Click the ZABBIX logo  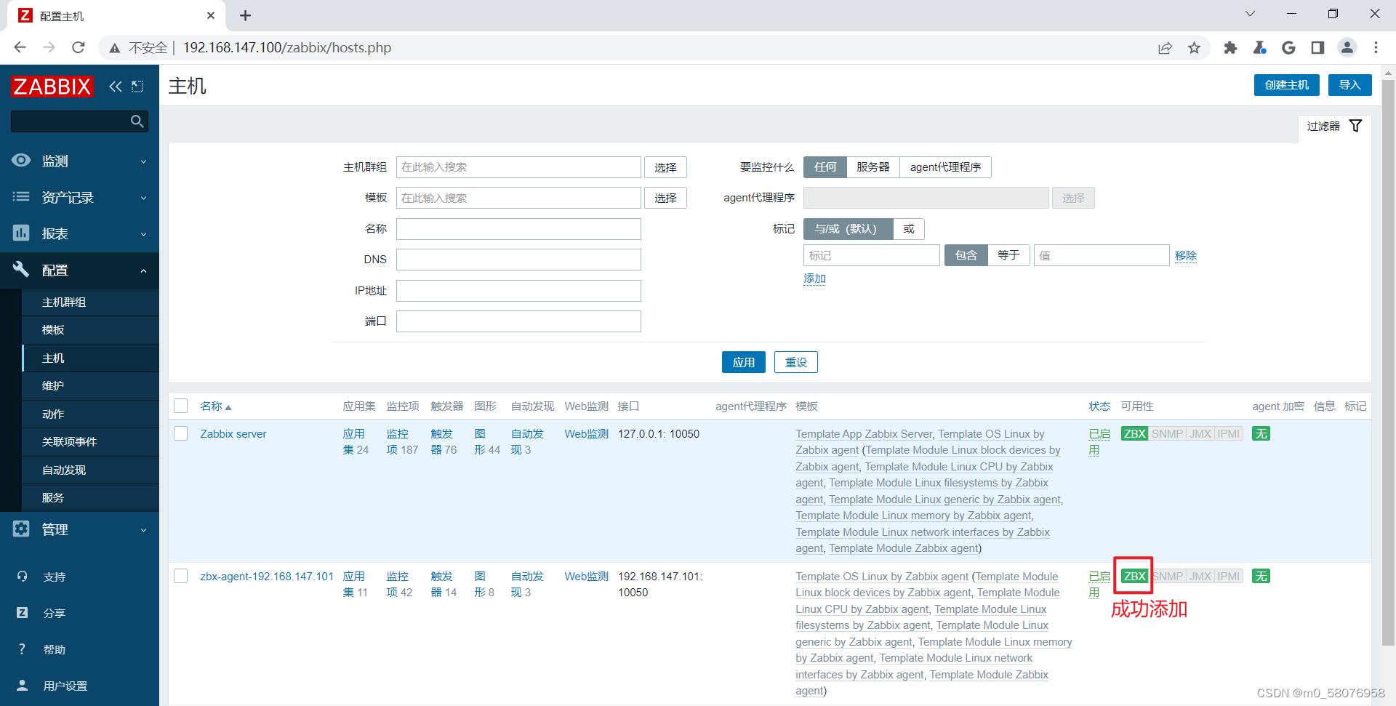coord(52,87)
